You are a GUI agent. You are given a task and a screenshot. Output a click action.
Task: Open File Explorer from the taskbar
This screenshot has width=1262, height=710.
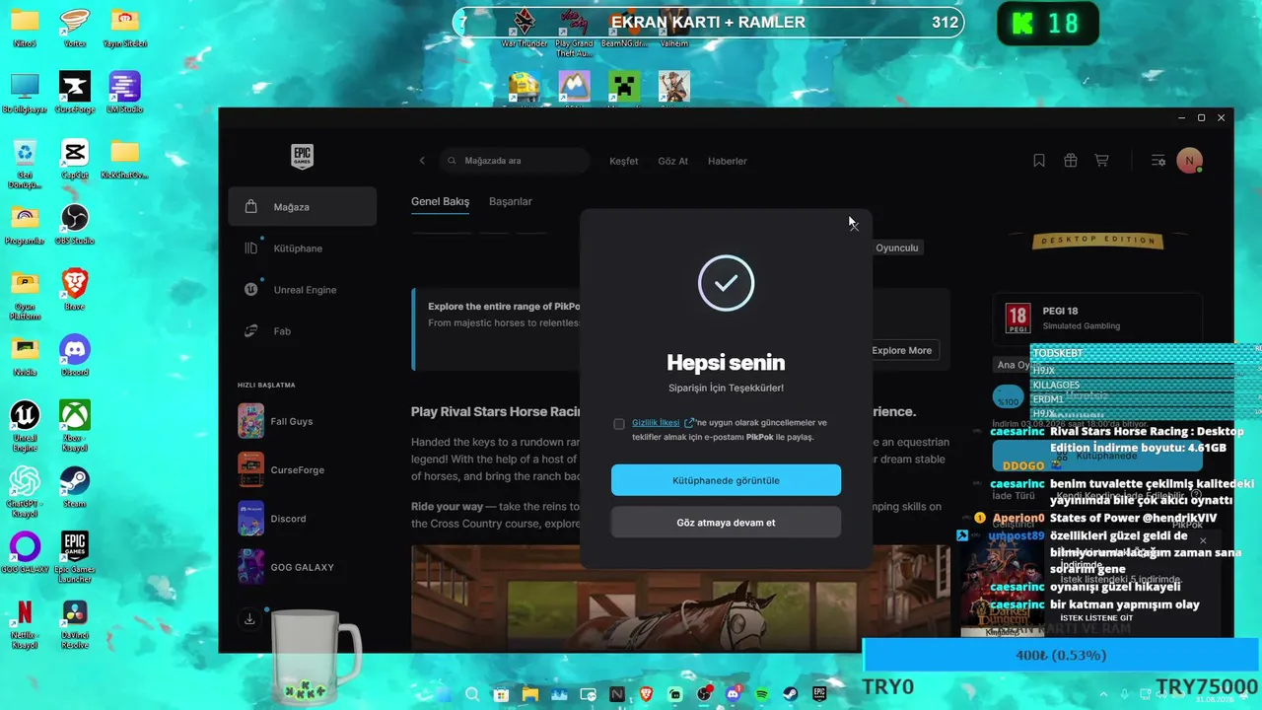click(530, 694)
